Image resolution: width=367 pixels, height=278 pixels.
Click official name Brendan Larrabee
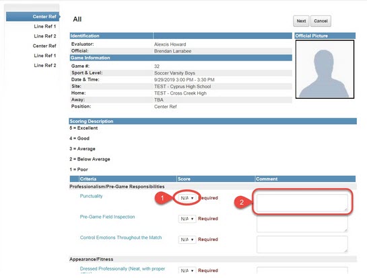click(173, 51)
